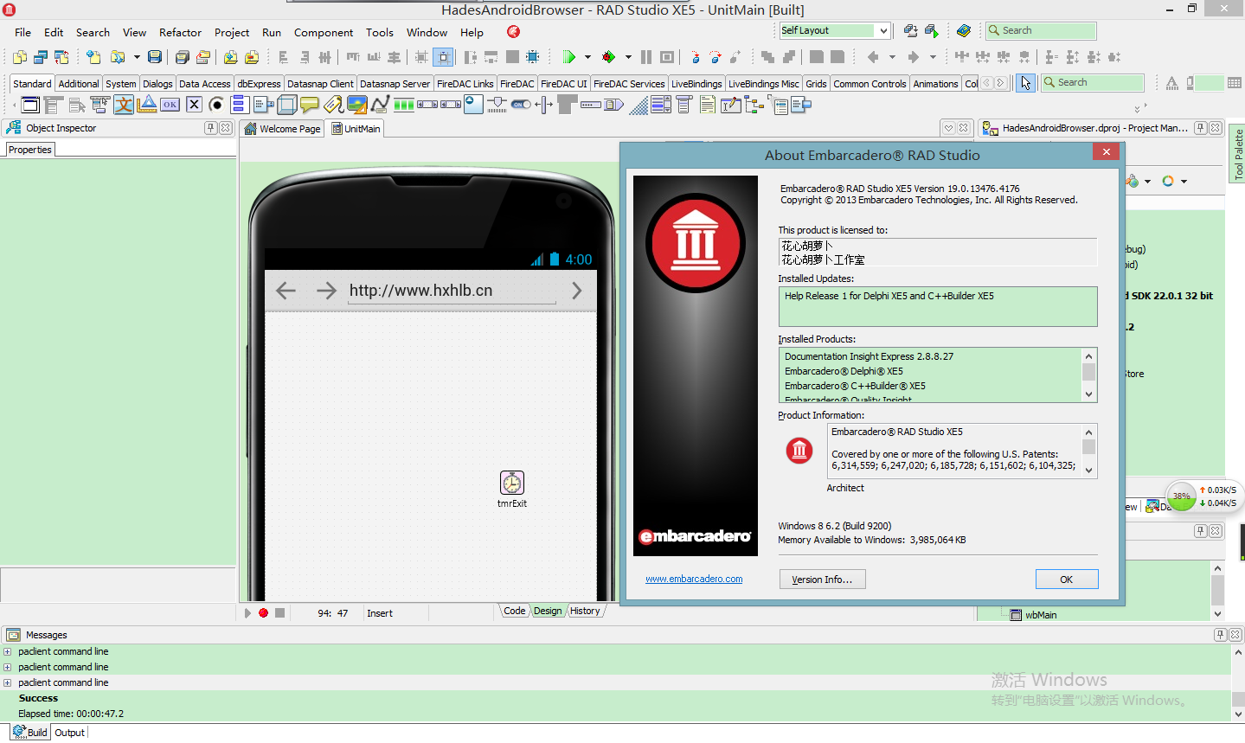Expand third pacllent command line message
The width and height of the screenshot is (1245, 743).
8,682
